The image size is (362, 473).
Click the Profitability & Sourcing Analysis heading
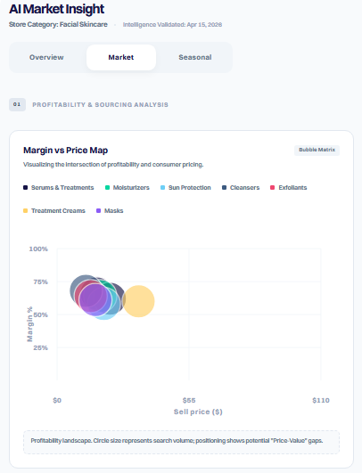(100, 105)
